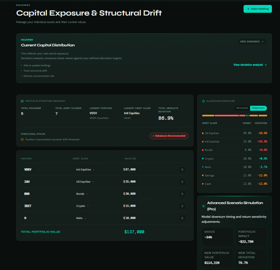Viewport: 280px width, 270px height.
Task: Click the -16.8% deviation value
Action: (262, 133)
